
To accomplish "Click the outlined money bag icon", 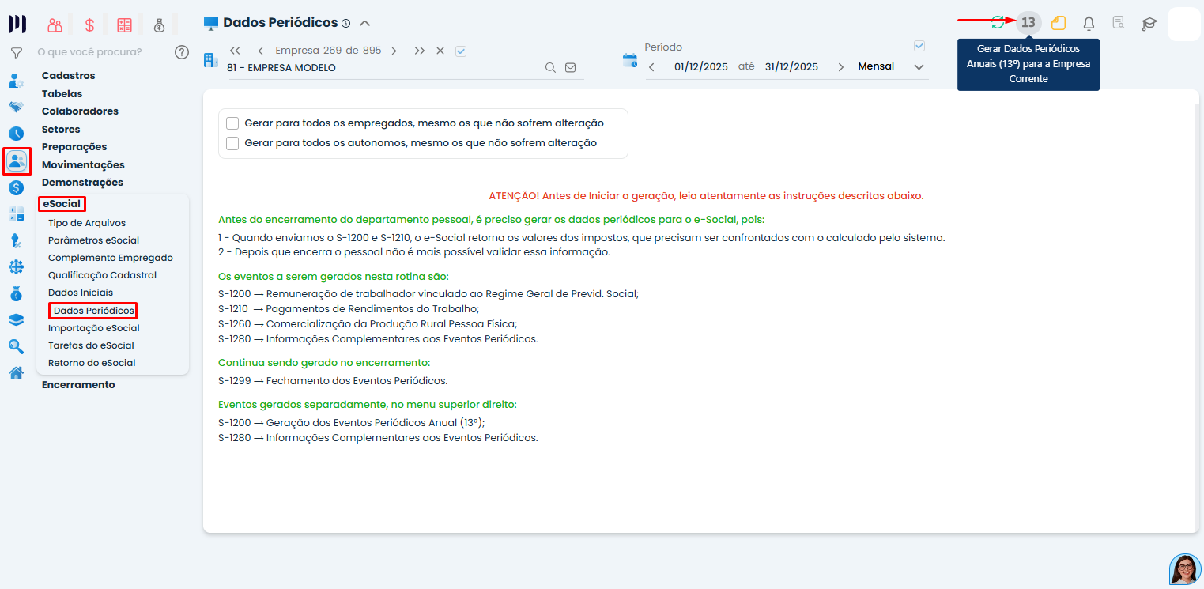I will 160,25.
